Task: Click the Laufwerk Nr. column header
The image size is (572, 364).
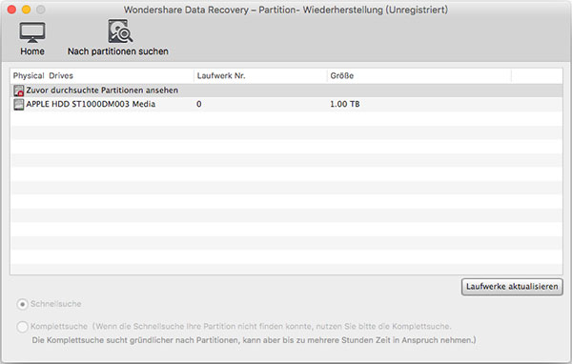Action: (x=260, y=76)
